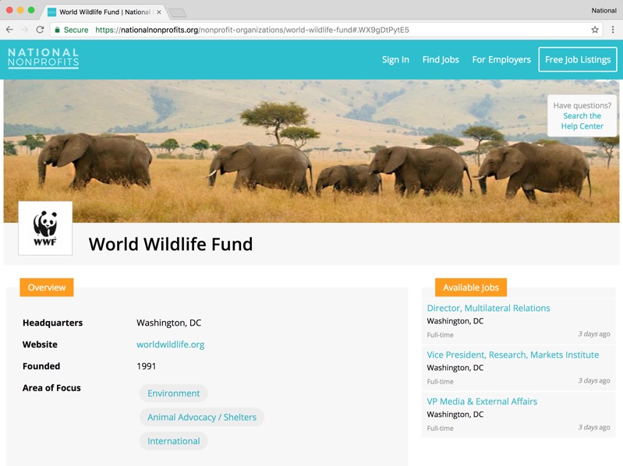Screen dimensions: 623x466
Task: Open Vice President, Research, Markets Institute job
Action: click(513, 355)
